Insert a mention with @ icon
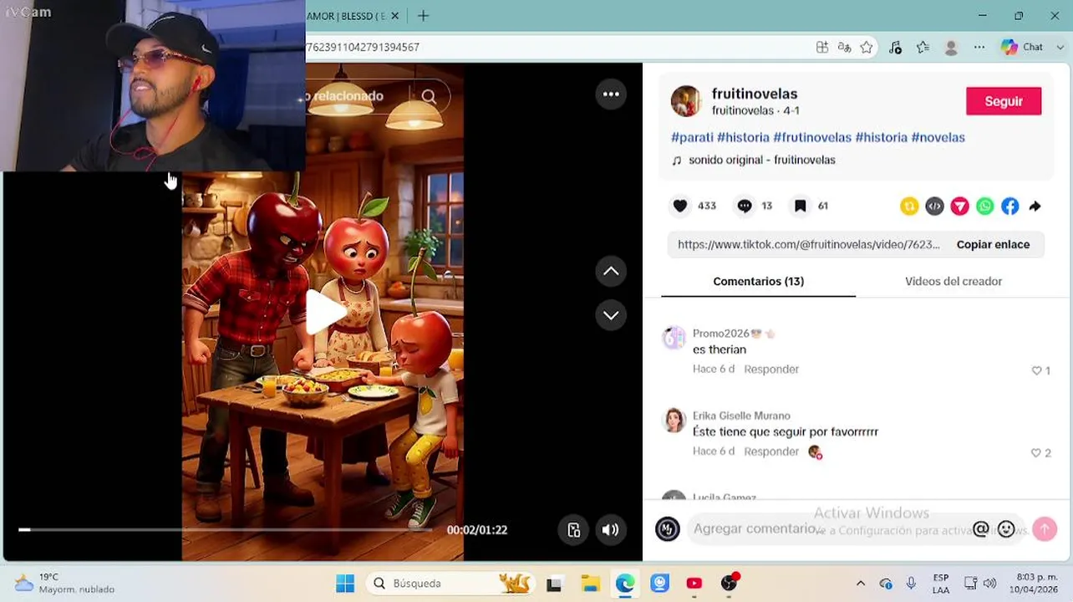The width and height of the screenshot is (1073, 602). point(980,529)
